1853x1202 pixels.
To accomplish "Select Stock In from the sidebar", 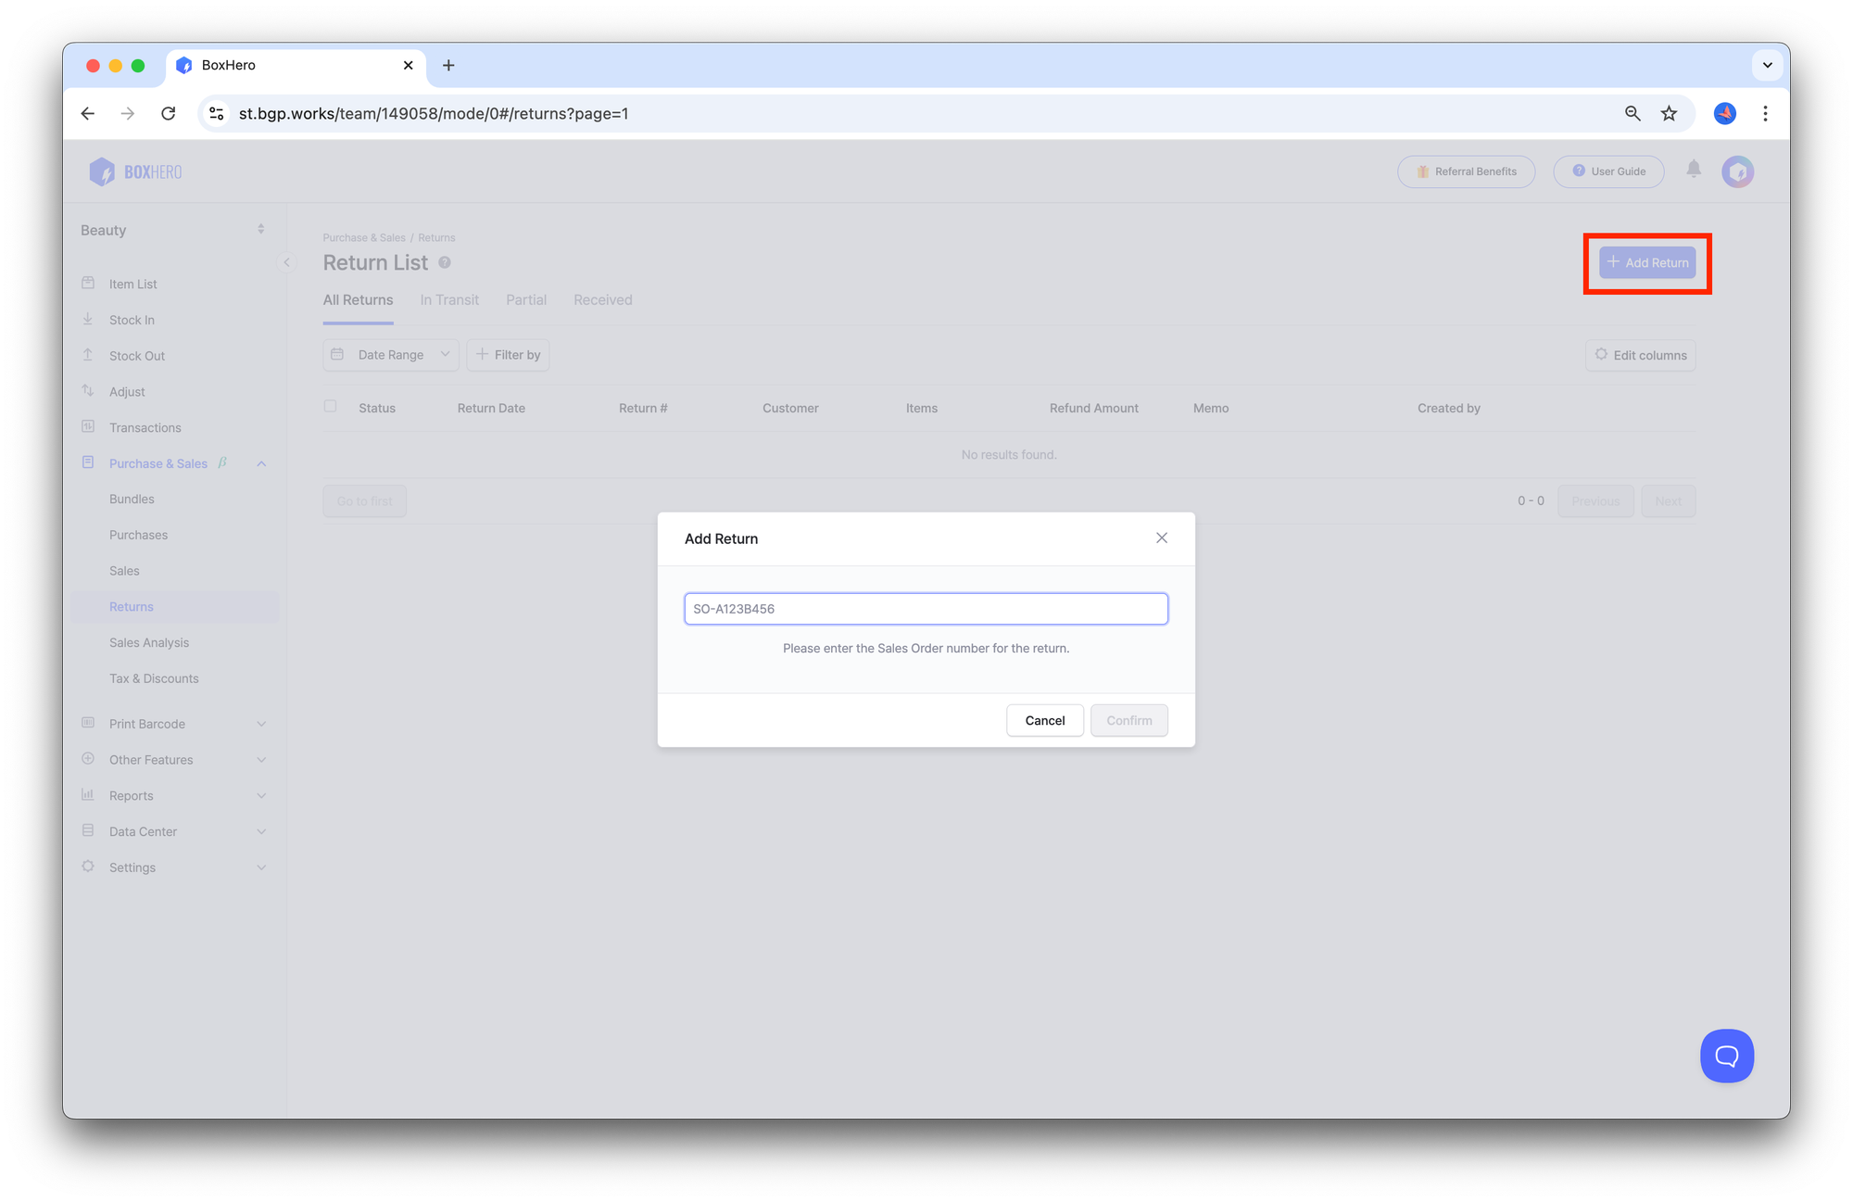I will coord(131,319).
